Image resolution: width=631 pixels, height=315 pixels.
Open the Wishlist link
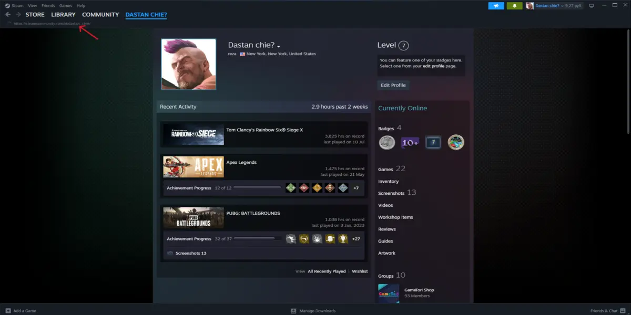tap(360, 271)
